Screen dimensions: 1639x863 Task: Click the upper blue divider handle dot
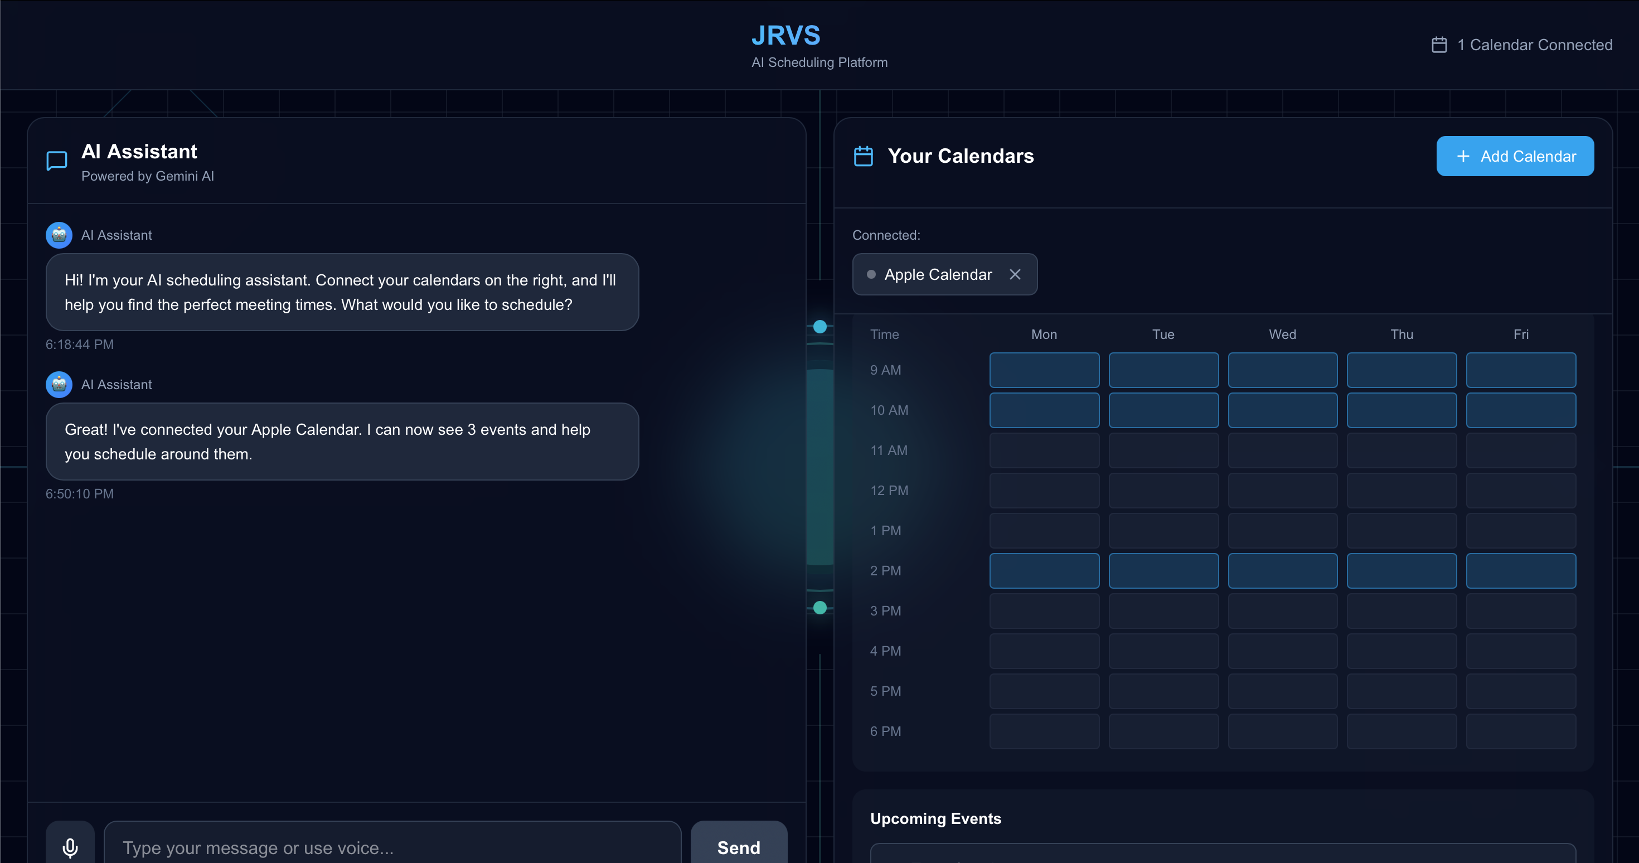[x=820, y=327]
